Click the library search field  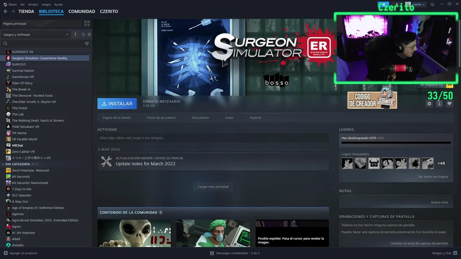(46, 44)
